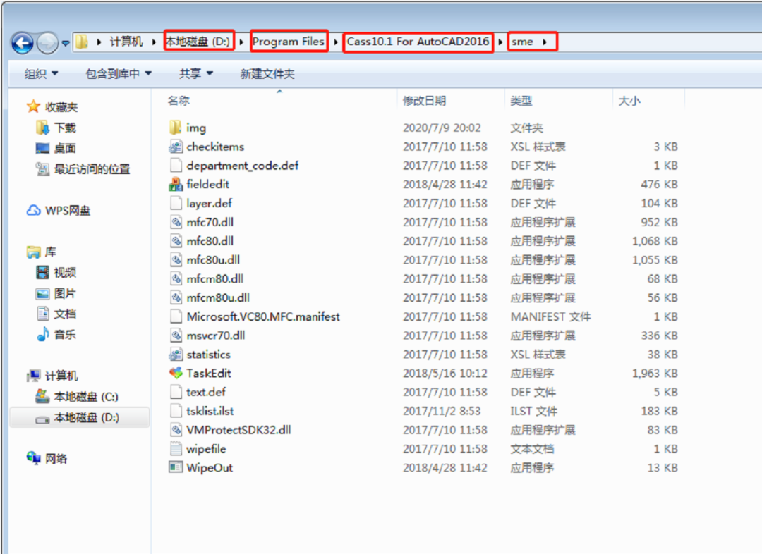Select tsklist.ilst file name
762x554 pixels.
click(x=210, y=411)
